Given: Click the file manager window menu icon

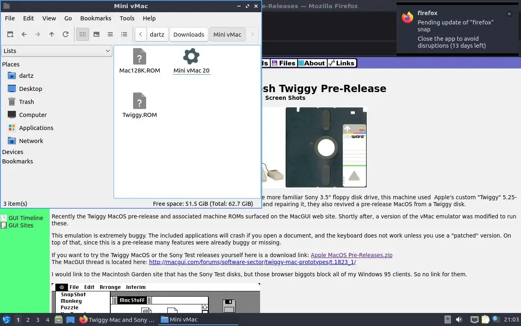Looking at the screenshot, I should 6,6.
